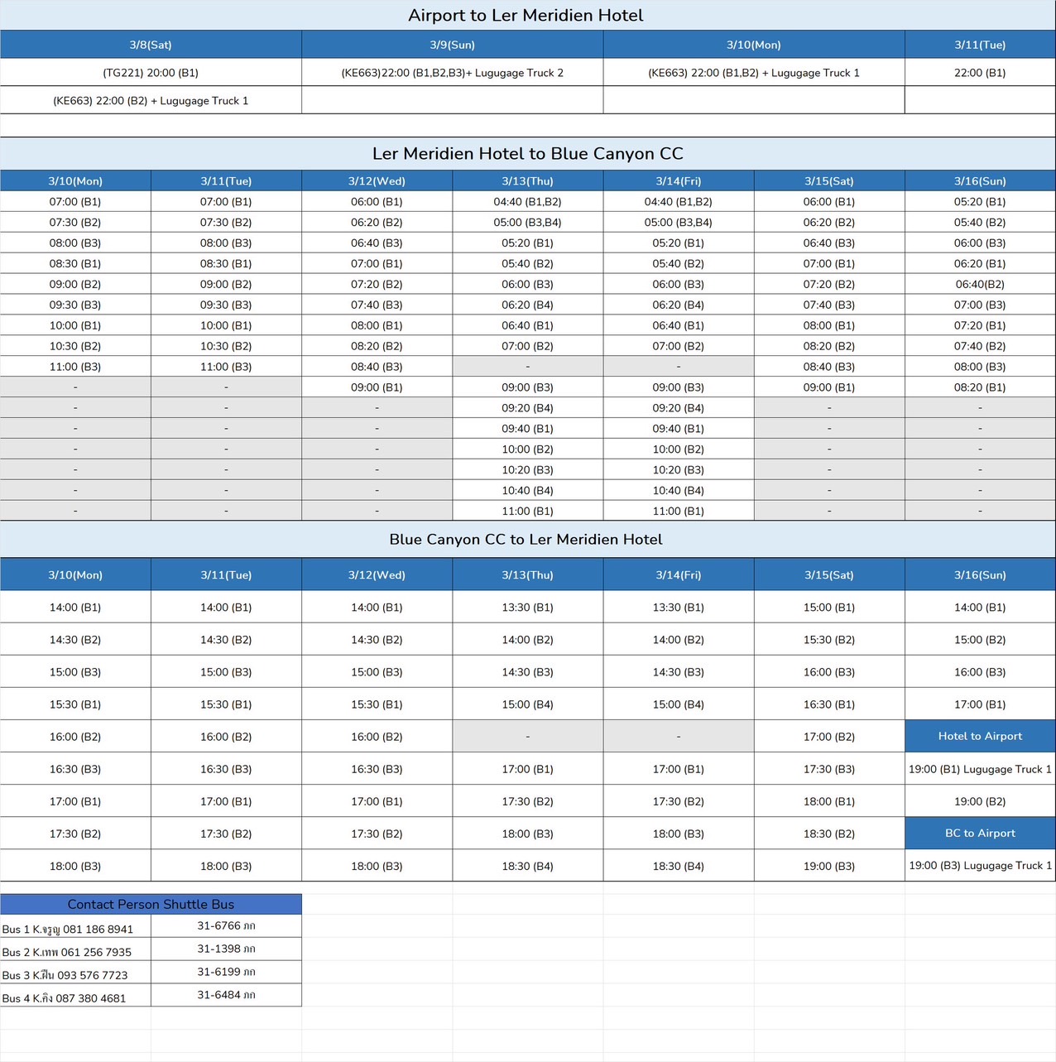Viewport: 1056px width, 1062px height.
Task: Select "09:00 (B1)" in the 3/12(Wed) column
Action: point(377,387)
